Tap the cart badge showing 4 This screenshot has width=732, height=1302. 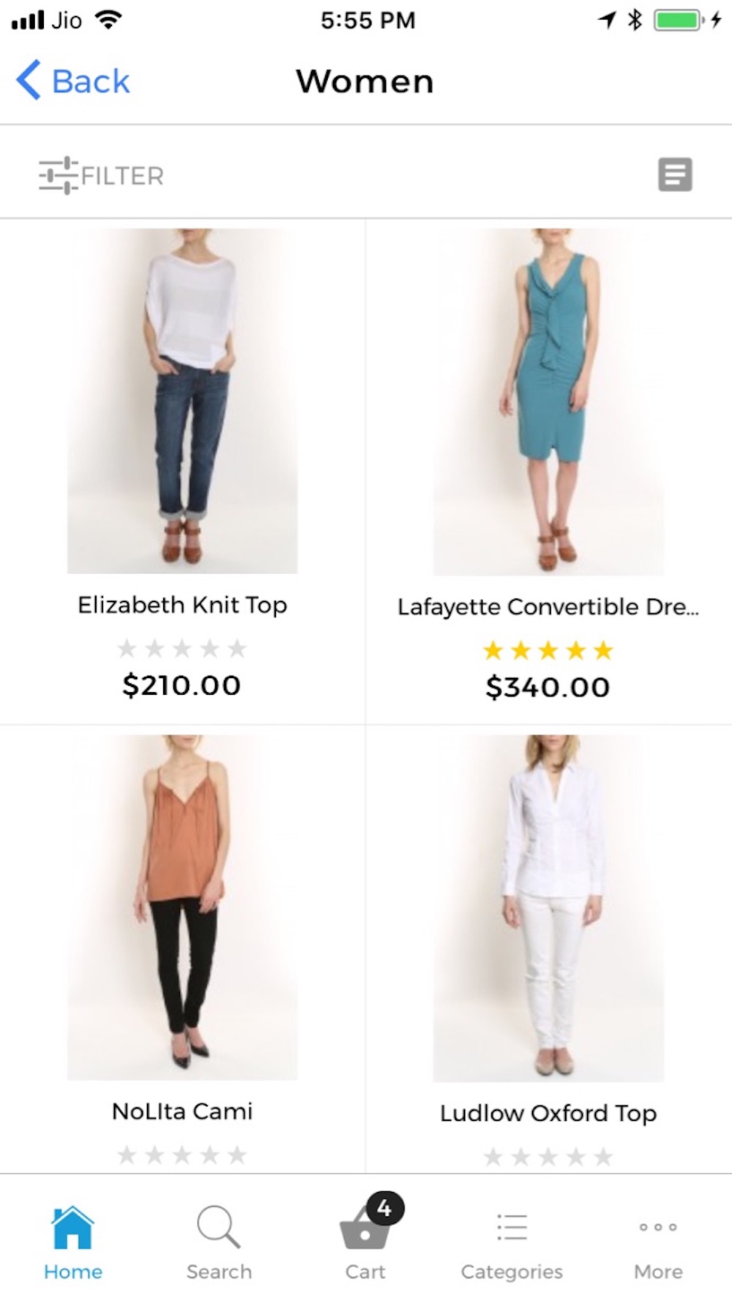385,1208
